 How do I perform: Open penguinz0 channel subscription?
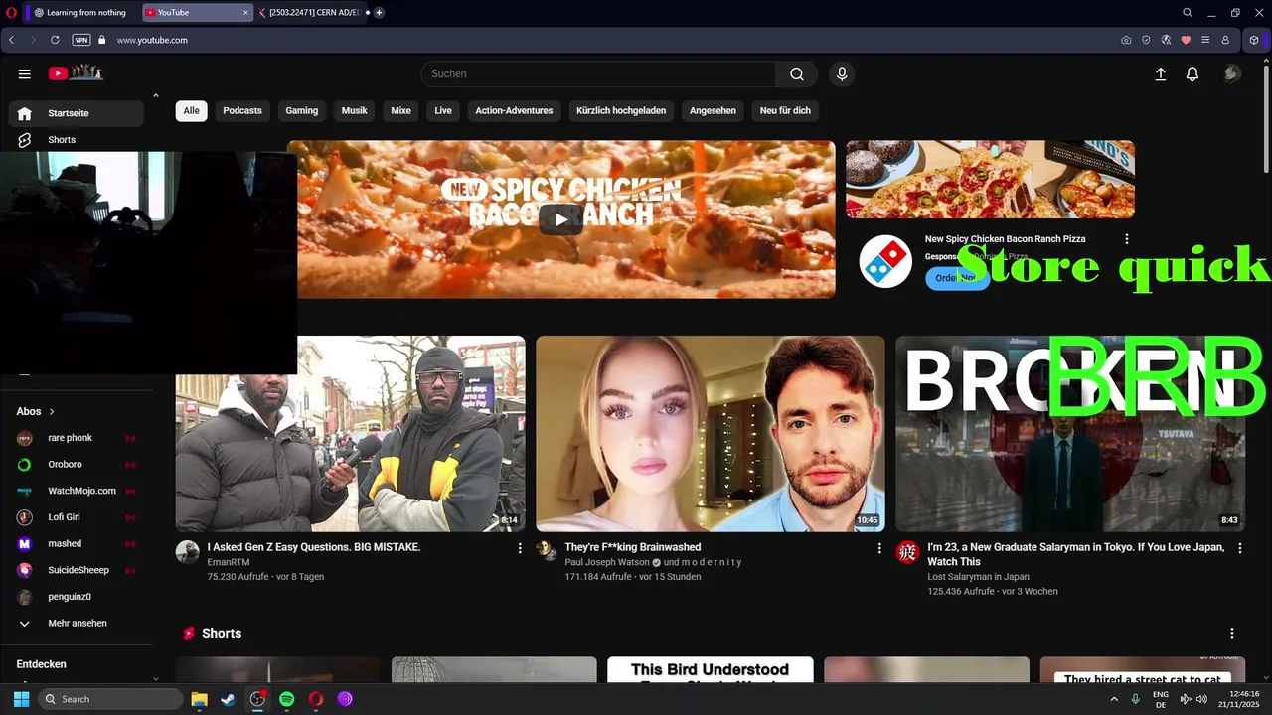pyautogui.click(x=77, y=597)
